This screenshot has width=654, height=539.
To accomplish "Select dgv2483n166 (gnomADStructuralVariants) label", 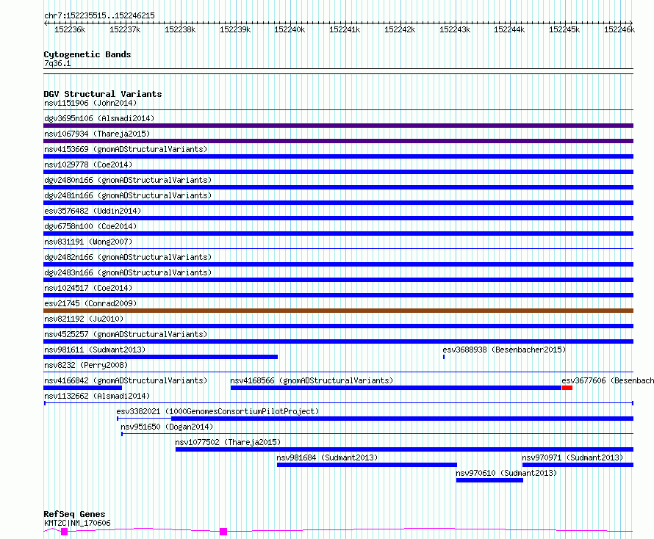I will 128,272.
